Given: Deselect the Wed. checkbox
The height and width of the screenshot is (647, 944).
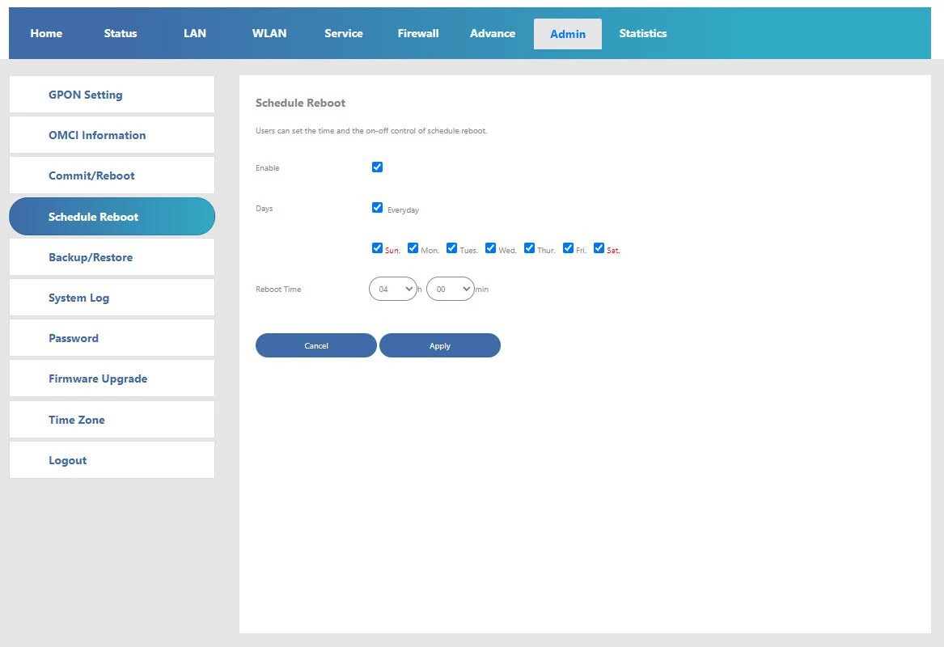Looking at the screenshot, I should (x=490, y=248).
